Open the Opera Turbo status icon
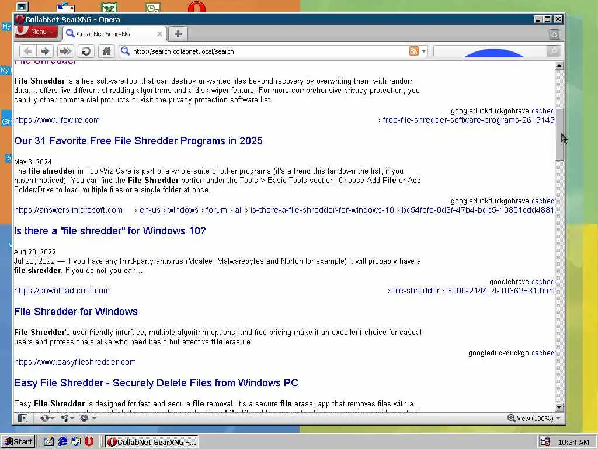Viewport: 598px width, 449px height. (x=84, y=418)
